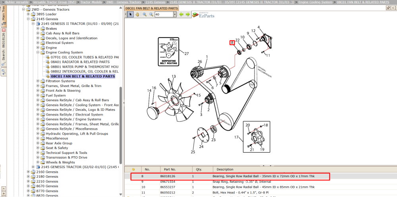The height and width of the screenshot is (197, 397).
Task: Click the 2145 GENESIS II TRACTOR book icon
Action: 38,24
